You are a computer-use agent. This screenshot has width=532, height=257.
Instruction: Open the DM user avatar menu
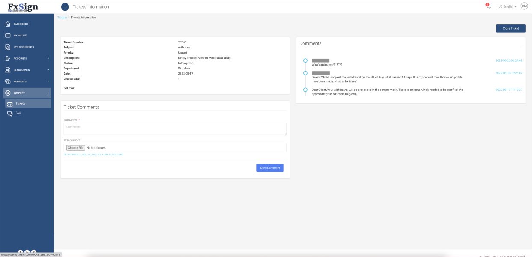tap(524, 6)
